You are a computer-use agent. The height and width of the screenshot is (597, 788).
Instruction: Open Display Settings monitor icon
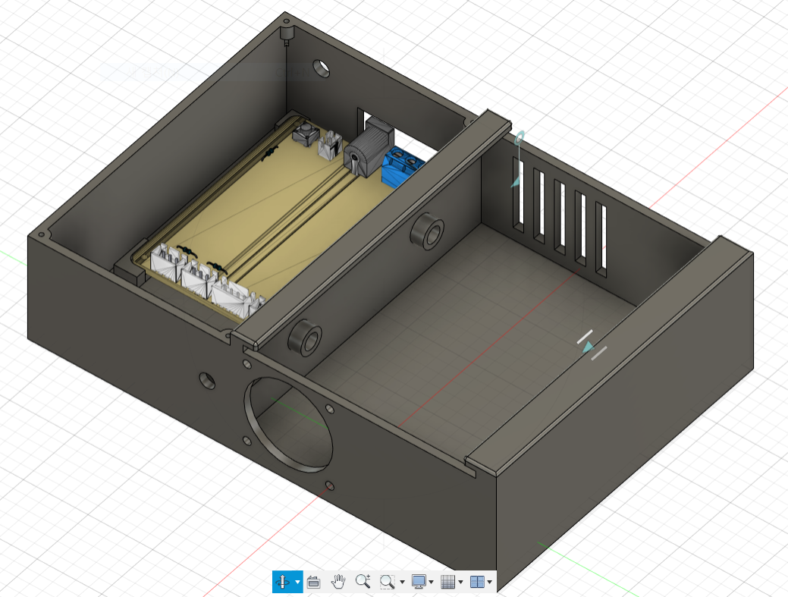click(419, 582)
